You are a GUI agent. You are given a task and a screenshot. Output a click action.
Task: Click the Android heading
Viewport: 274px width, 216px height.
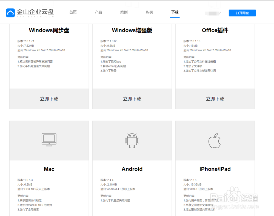click(x=132, y=169)
